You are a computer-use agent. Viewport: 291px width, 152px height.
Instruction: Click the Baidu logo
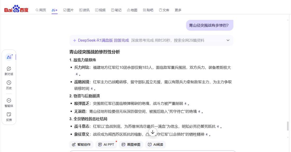(x=16, y=9)
